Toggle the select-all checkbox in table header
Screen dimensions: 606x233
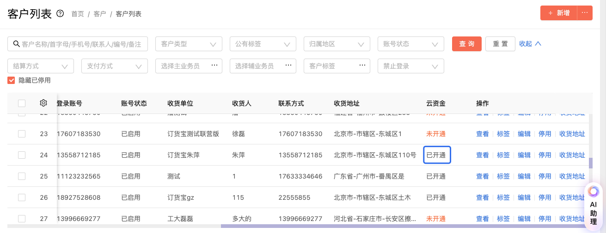[x=22, y=103]
